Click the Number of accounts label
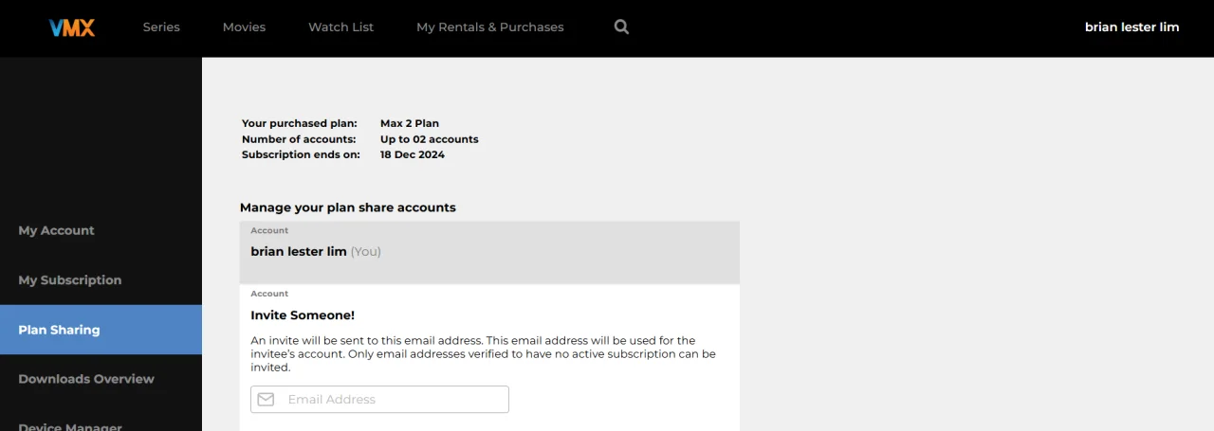Screen dimensions: 1214x431 point(299,139)
